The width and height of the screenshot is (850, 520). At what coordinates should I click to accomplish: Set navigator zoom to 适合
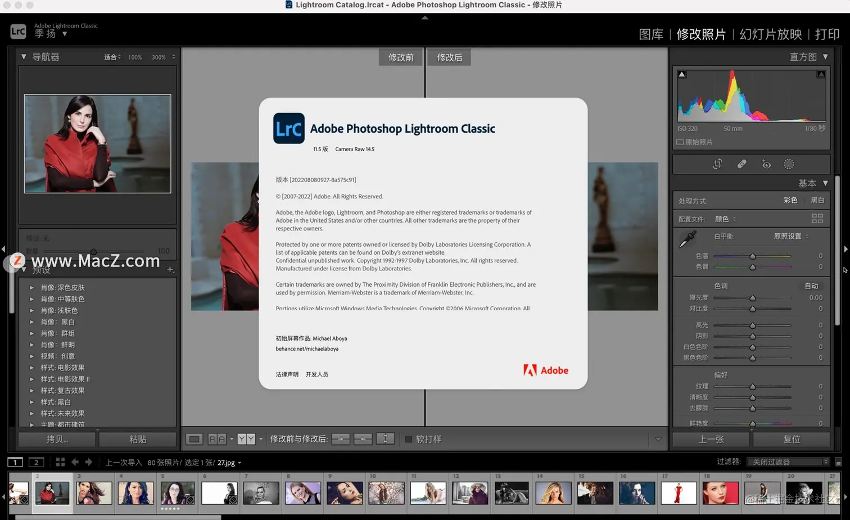click(x=110, y=57)
